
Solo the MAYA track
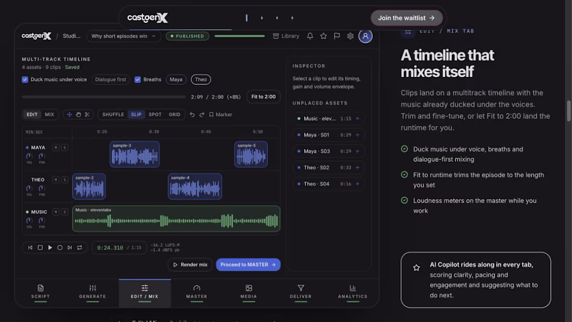coord(64,148)
